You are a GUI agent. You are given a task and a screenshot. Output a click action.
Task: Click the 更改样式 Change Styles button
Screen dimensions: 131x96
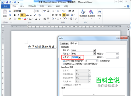pos(91,14)
